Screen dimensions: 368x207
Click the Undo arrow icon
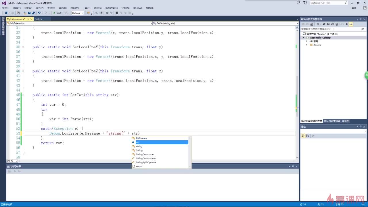39,13
